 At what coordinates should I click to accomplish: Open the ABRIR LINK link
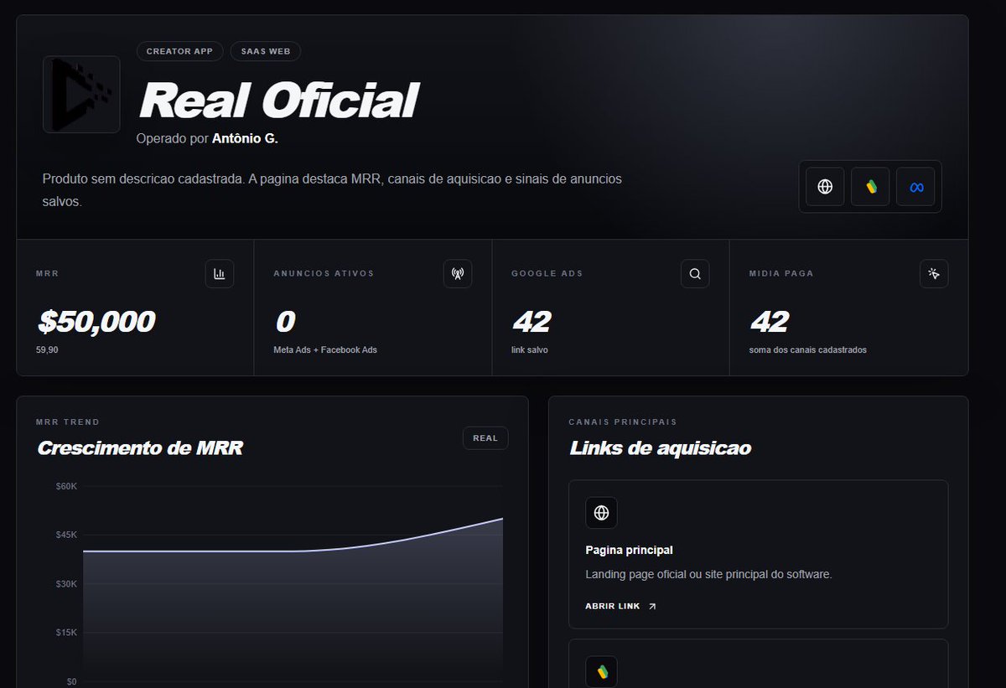621,607
